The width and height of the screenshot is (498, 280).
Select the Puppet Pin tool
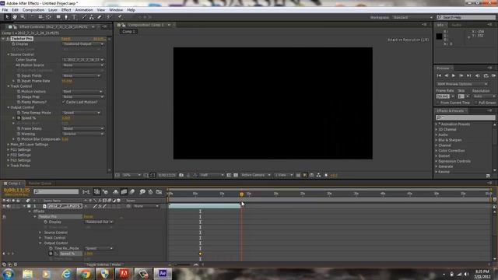point(120,17)
